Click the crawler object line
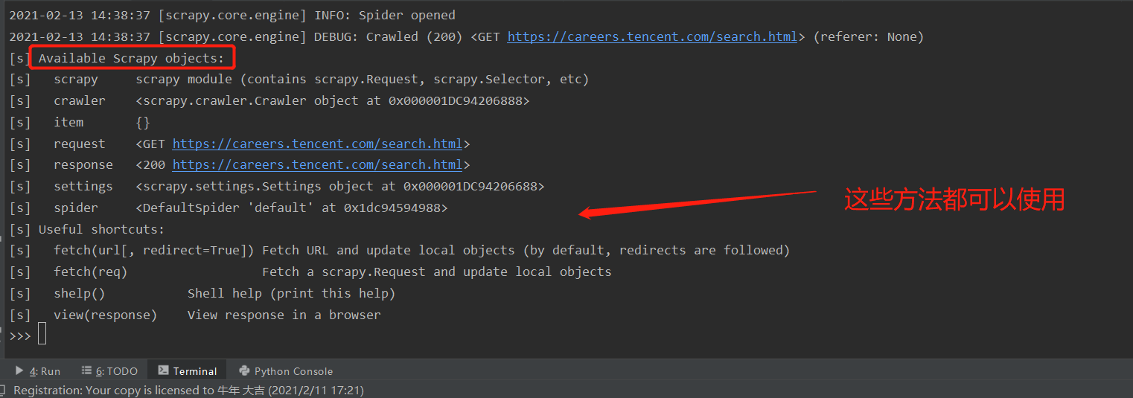This screenshot has height=398, width=1133. [x=269, y=100]
